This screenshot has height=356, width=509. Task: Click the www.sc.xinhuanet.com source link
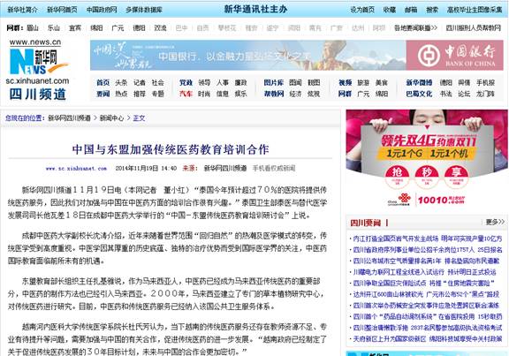pos(76,169)
